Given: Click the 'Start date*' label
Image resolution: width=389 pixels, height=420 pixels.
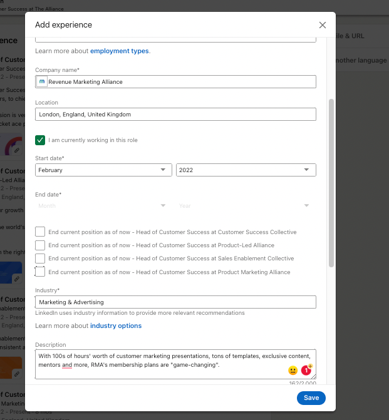Looking at the screenshot, I should coord(49,158).
